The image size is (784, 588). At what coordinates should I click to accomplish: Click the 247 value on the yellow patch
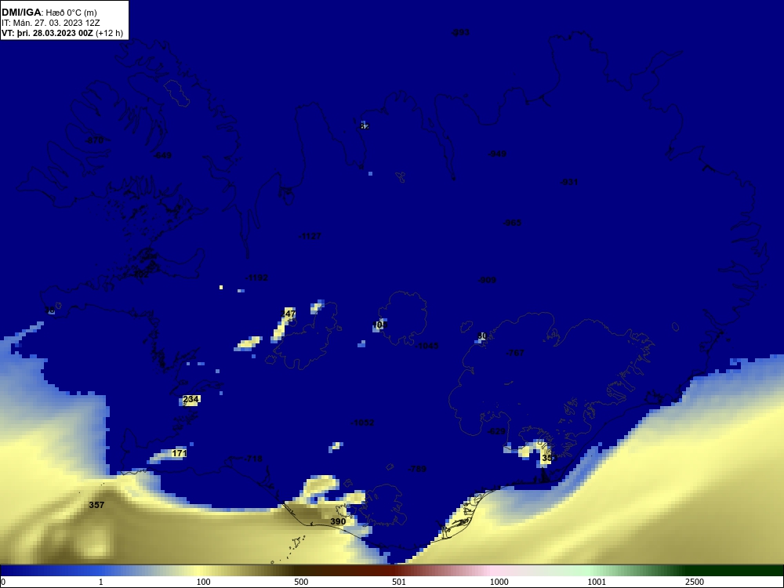pyautogui.click(x=288, y=314)
